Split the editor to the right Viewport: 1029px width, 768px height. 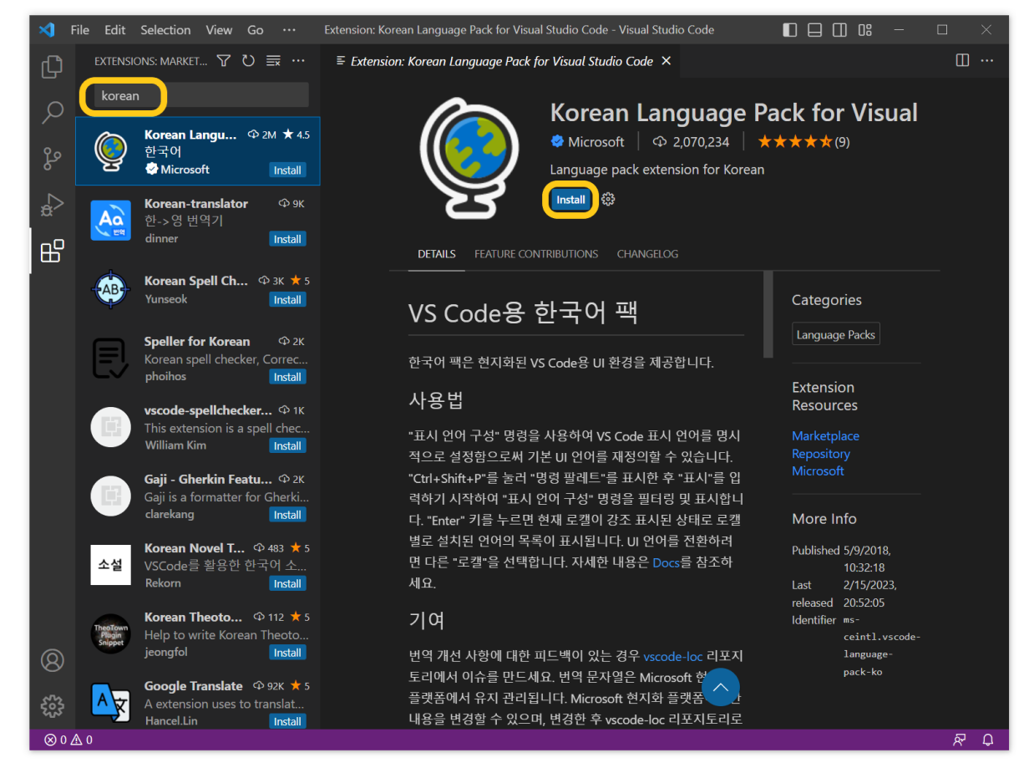click(962, 61)
